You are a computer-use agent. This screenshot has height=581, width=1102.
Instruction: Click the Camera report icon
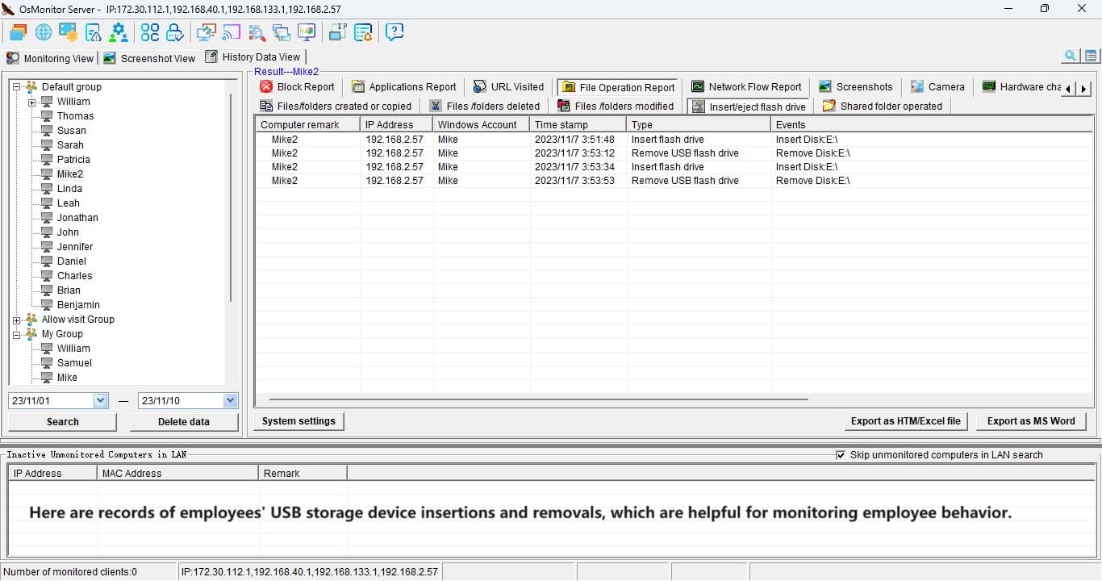click(917, 86)
